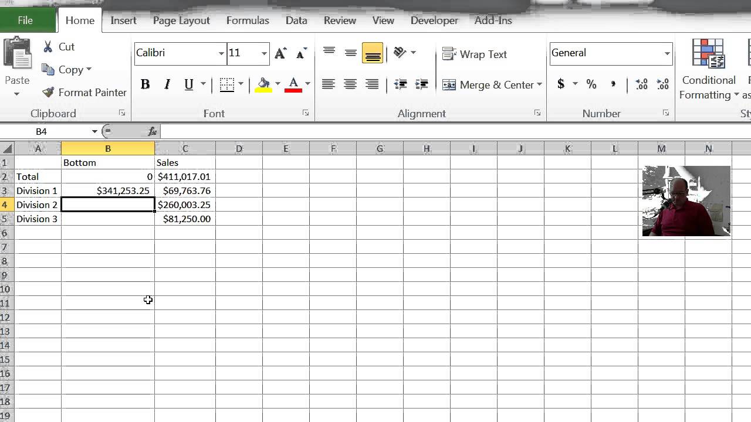
Task: Open the File tab
Action: tap(25, 21)
